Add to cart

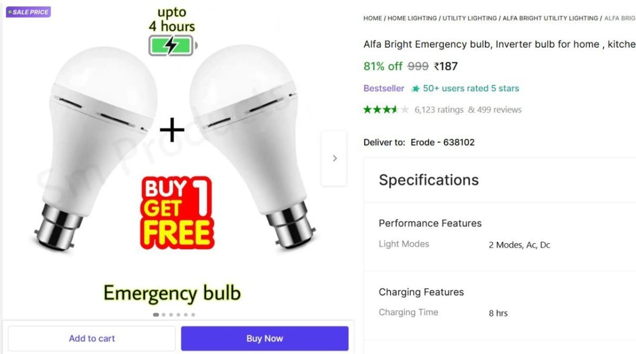tap(92, 338)
